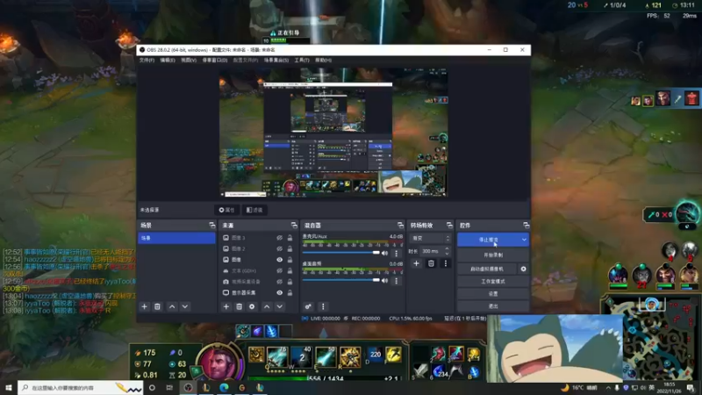Add a new scene with plus icon
This screenshot has width=702, height=395.
click(144, 306)
